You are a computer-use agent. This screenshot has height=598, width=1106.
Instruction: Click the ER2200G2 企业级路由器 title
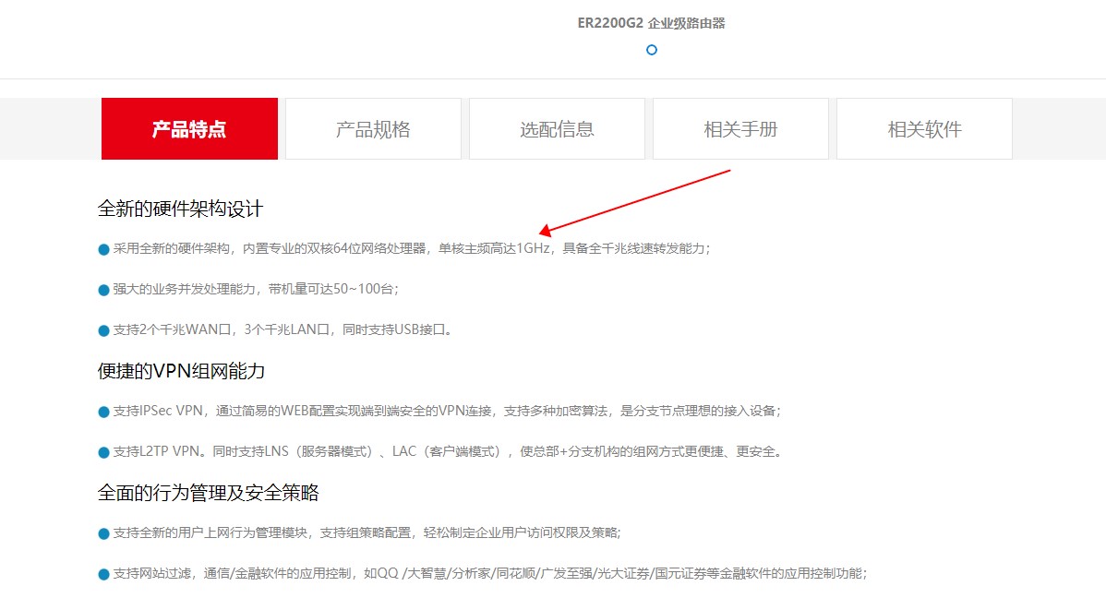651,23
